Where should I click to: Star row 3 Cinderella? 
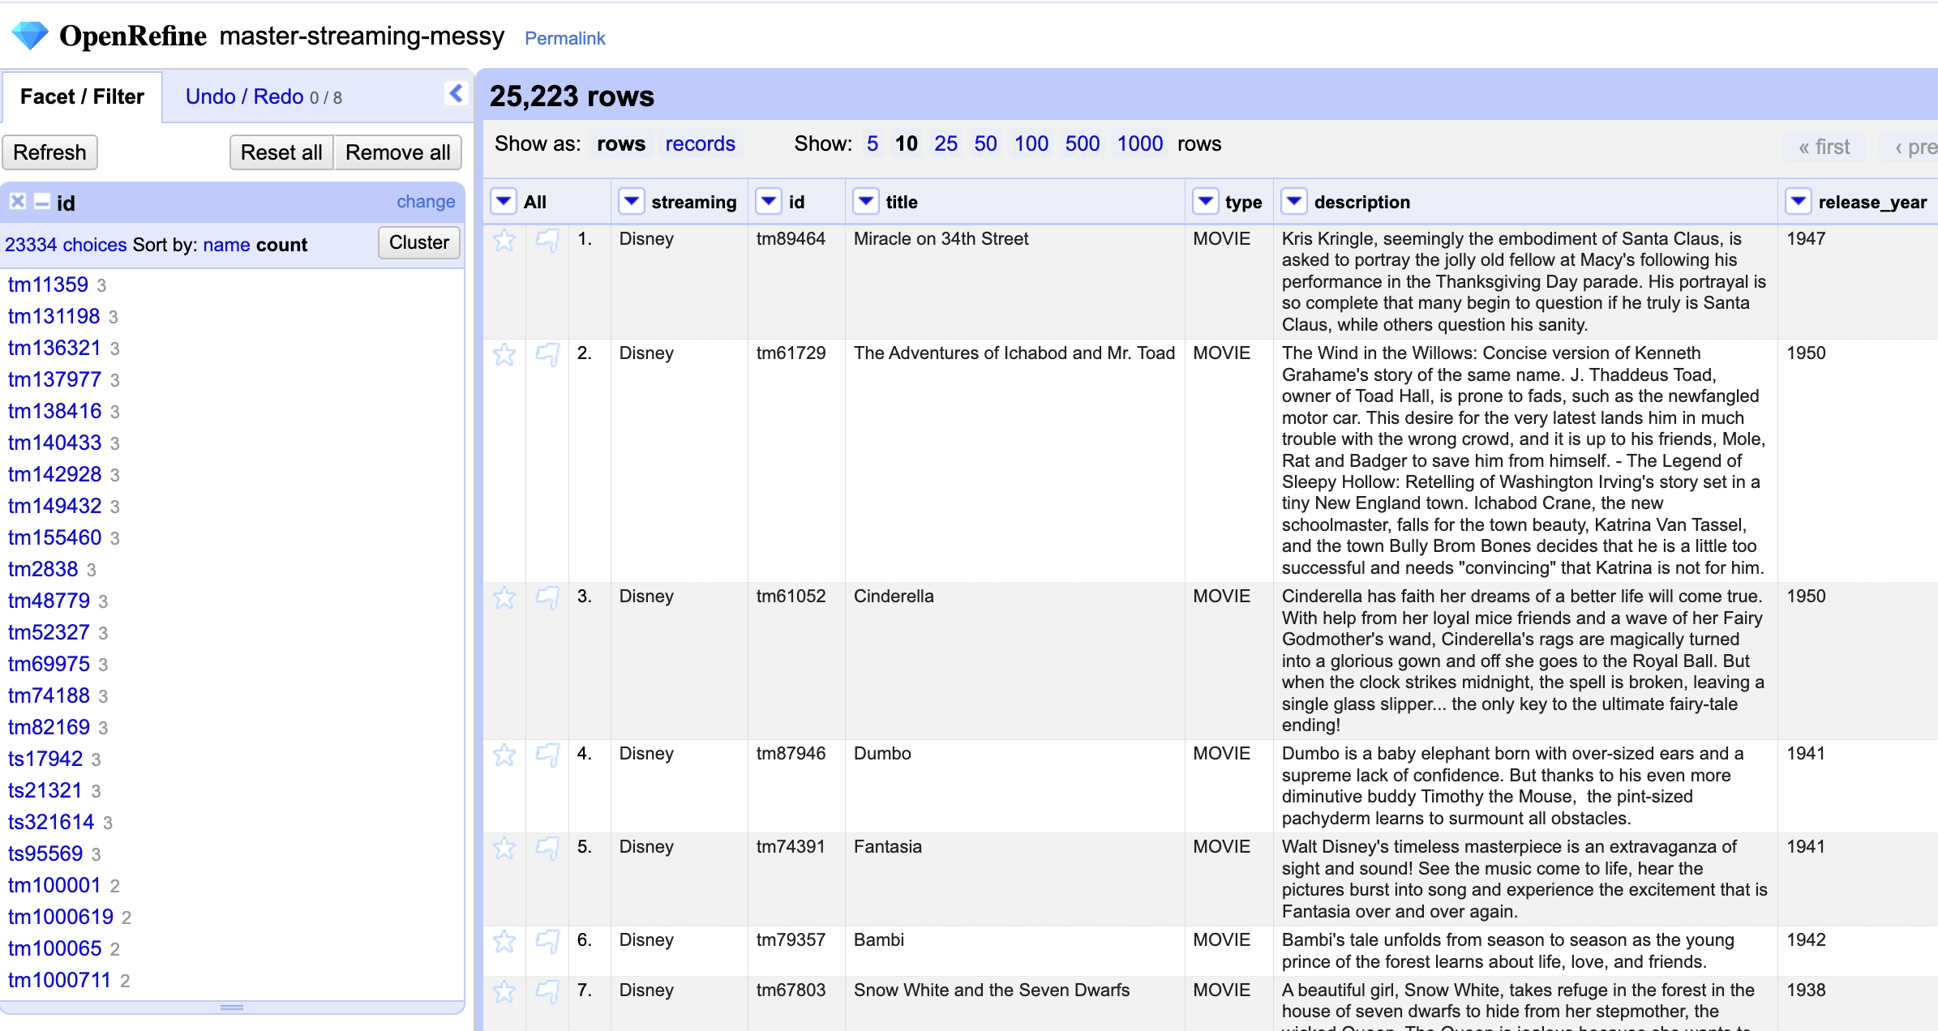[x=504, y=597]
